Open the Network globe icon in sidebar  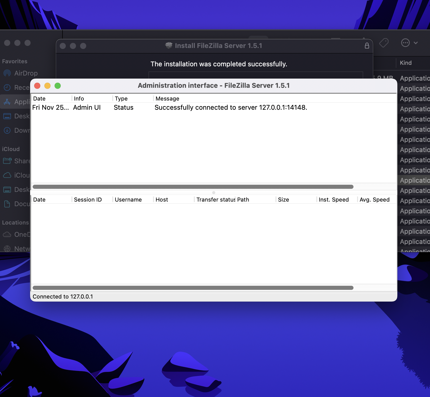coord(7,249)
